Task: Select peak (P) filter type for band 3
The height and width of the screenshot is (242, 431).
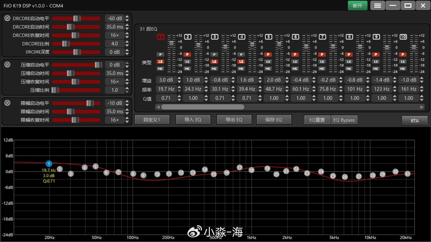Action: click(x=214, y=55)
